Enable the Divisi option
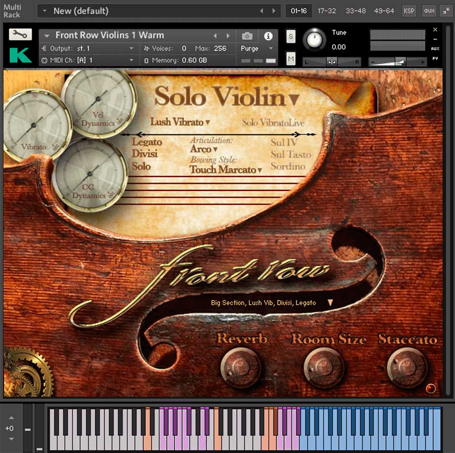 [145, 153]
